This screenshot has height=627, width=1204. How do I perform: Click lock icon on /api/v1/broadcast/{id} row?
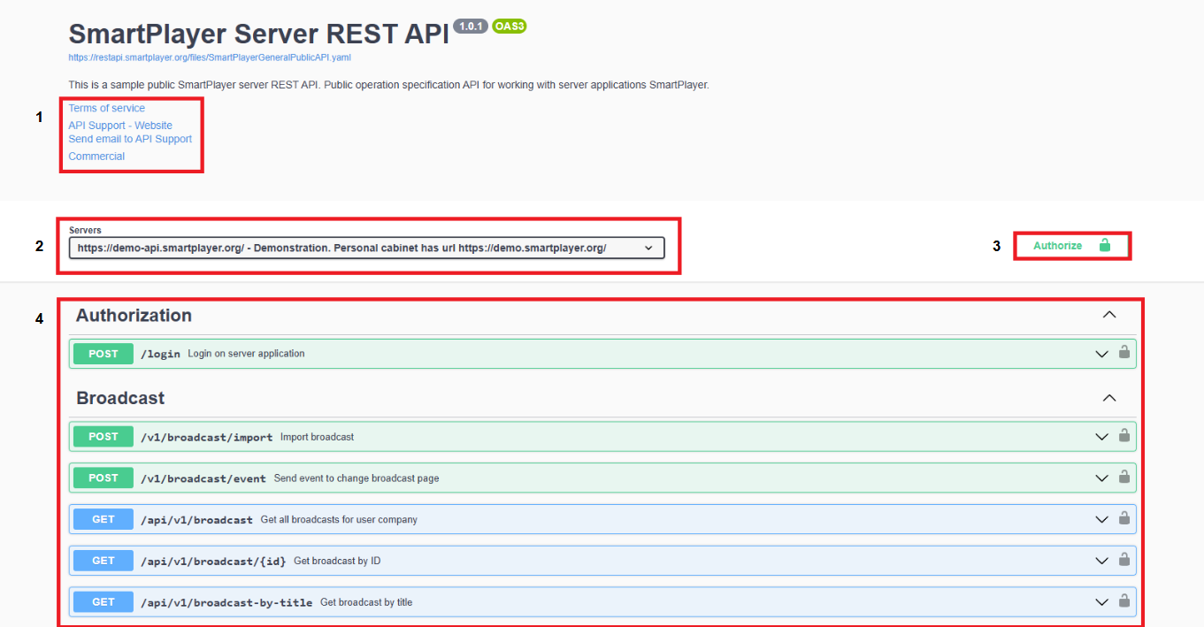[1123, 559]
